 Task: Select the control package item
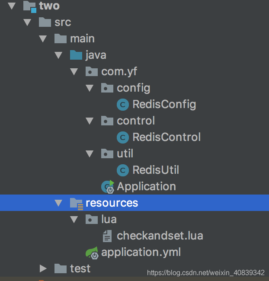(x=135, y=121)
